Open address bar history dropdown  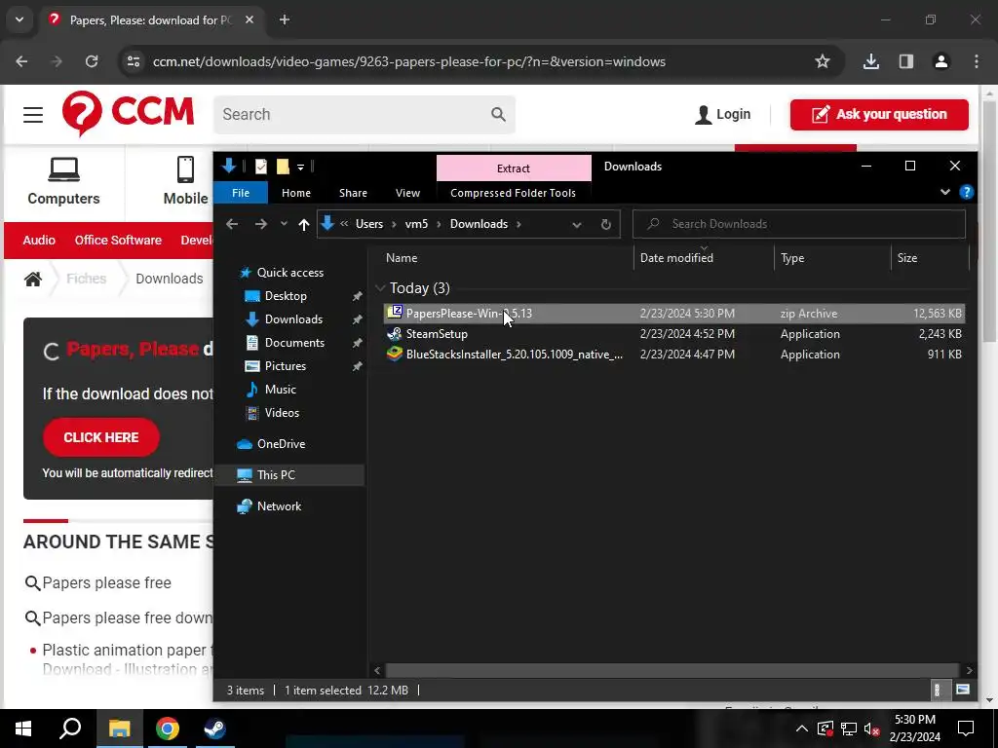coord(577,224)
